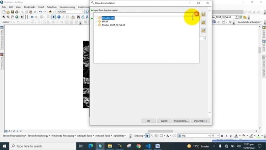Zoom to Full Extent globe icon
This screenshot has width=266, height=150.
click(17, 17)
